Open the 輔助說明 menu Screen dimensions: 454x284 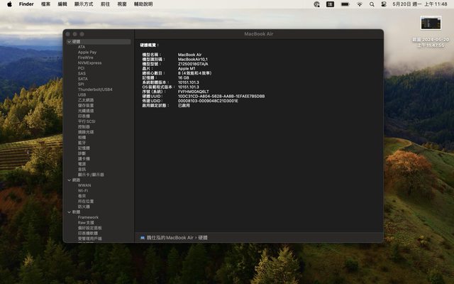(x=144, y=4)
